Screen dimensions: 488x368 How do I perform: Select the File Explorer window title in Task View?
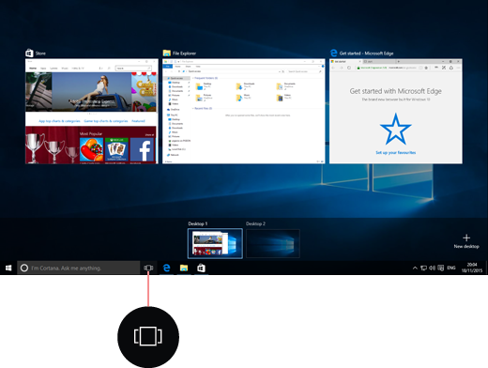tap(184, 54)
